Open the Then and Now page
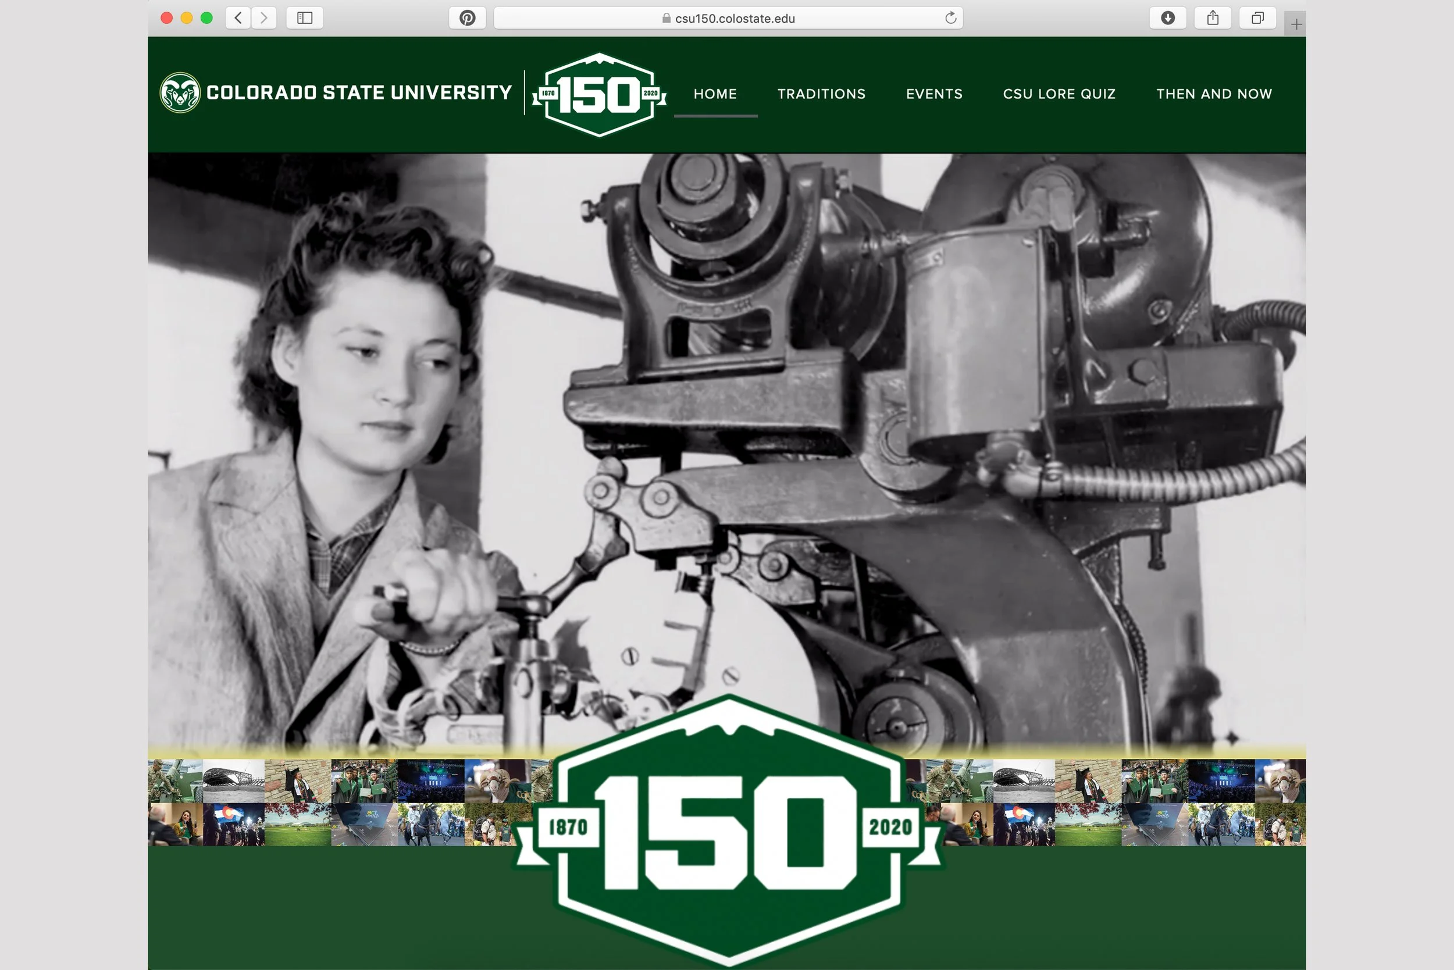 [x=1214, y=94]
